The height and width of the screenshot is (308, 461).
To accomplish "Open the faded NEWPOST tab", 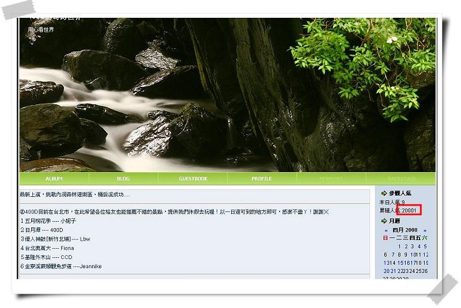I will (x=331, y=178).
